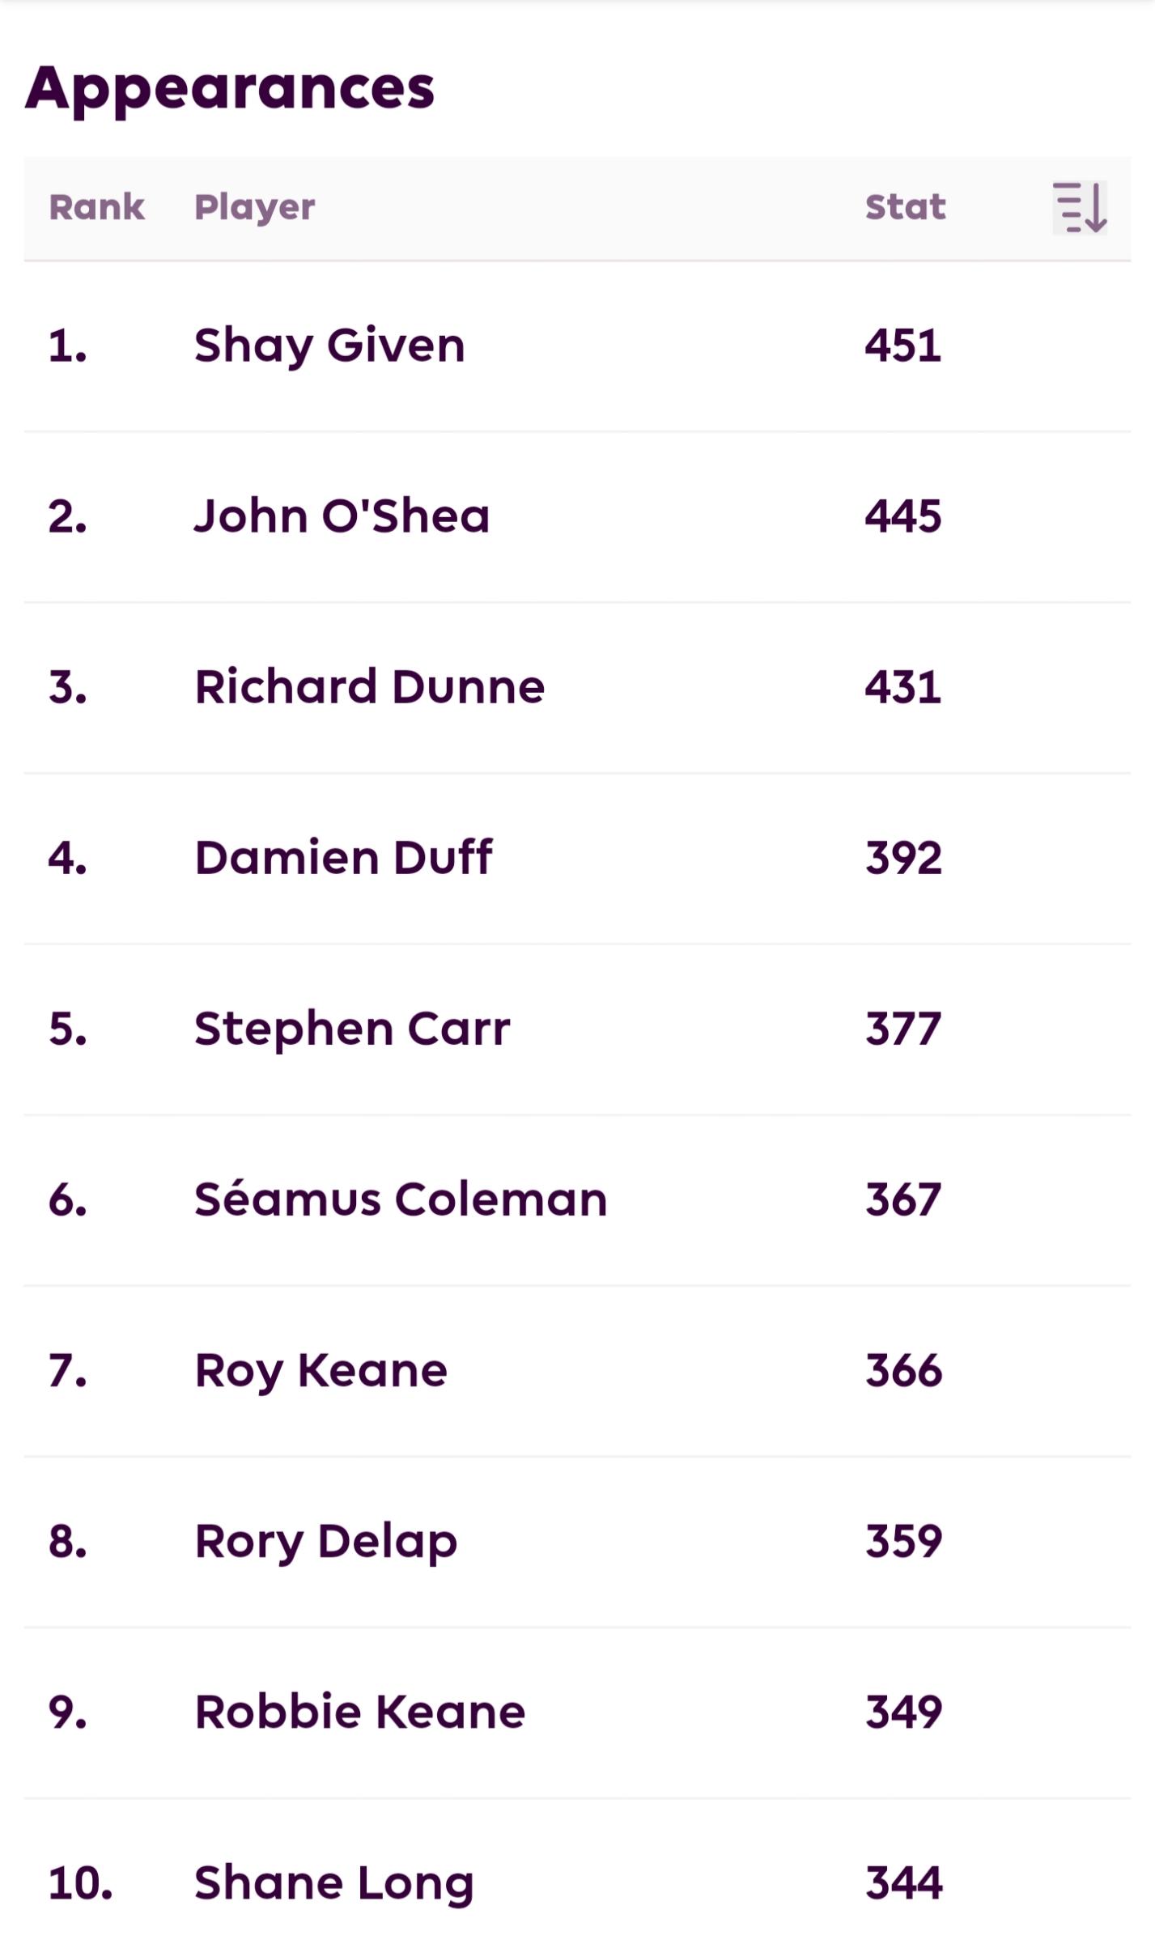
Task: Click Roy Keane's name
Action: tap(321, 1372)
